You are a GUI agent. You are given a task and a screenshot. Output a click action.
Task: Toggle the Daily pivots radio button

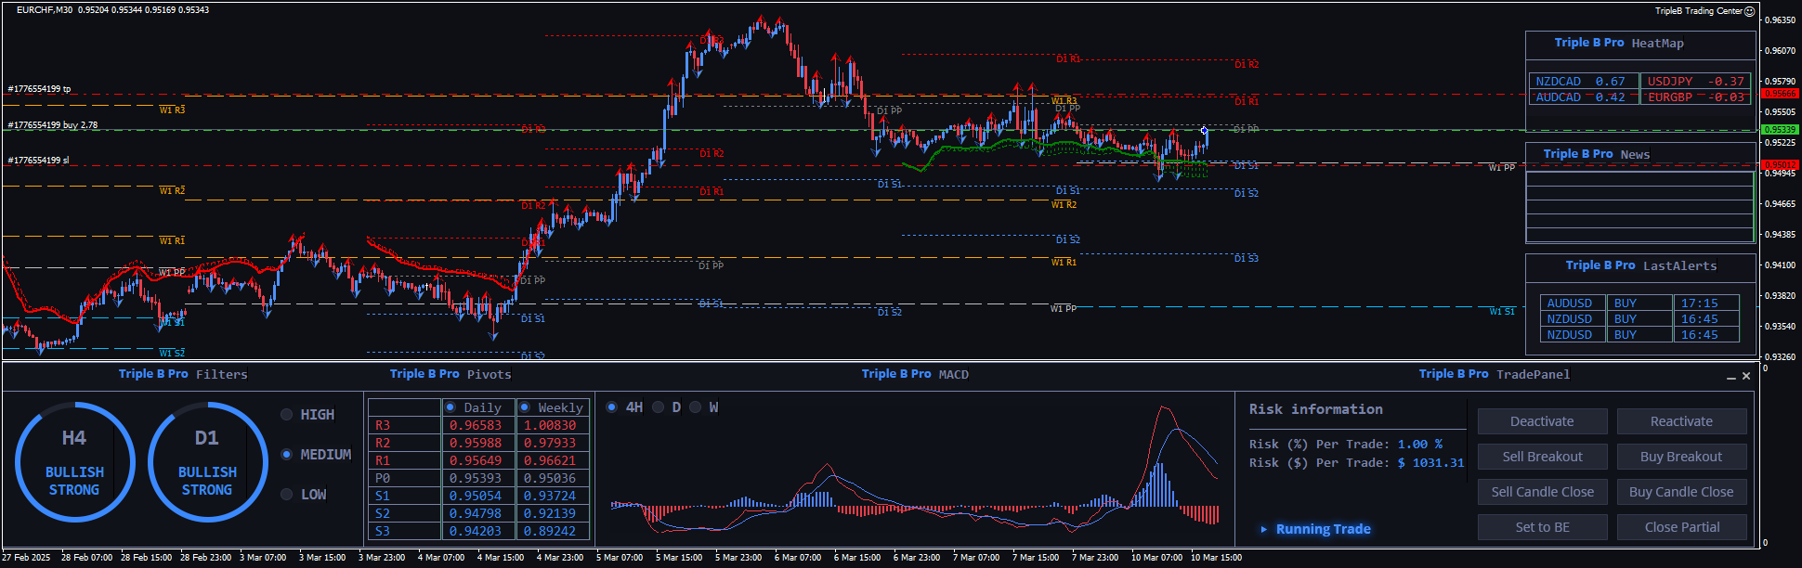pos(450,407)
